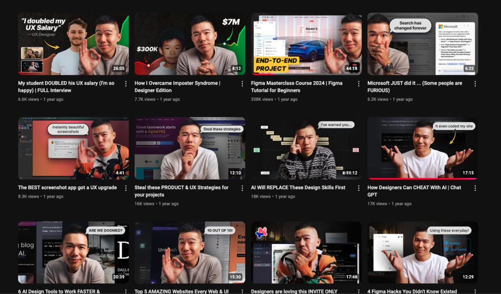Screen dimensions: 501x294
Task: Open three-dot menu for Imposter Syndrome video
Action: pos(242,84)
